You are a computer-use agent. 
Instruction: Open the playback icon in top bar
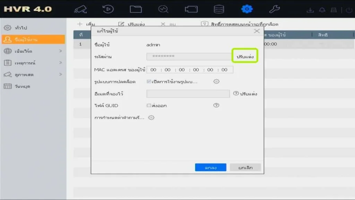(x=108, y=9)
